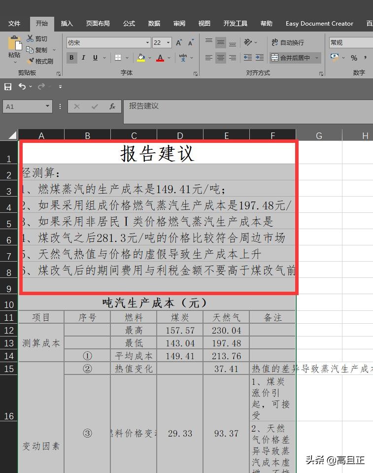
Task: Undo the last action
Action: pos(22,87)
